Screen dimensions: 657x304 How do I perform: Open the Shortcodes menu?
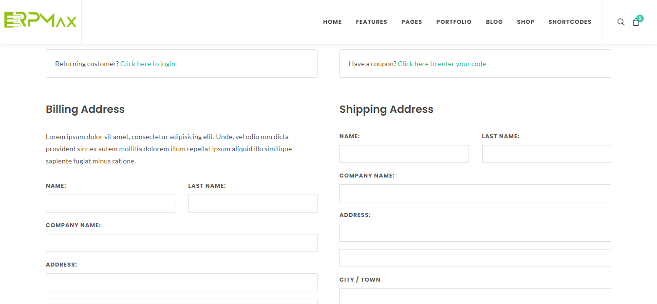click(569, 22)
